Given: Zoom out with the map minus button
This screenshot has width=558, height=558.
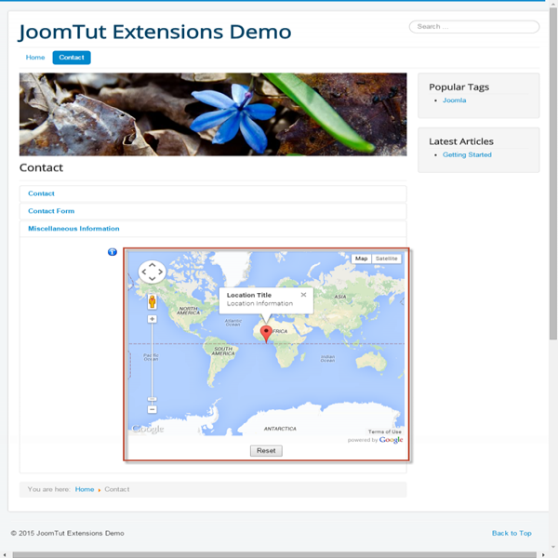Looking at the screenshot, I should coord(152,409).
